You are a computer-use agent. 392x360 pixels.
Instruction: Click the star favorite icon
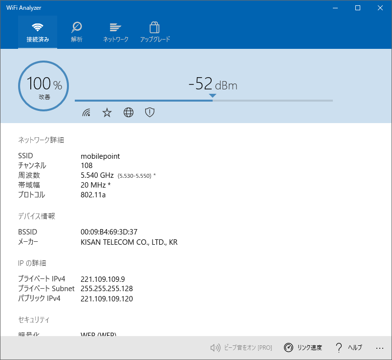107,113
